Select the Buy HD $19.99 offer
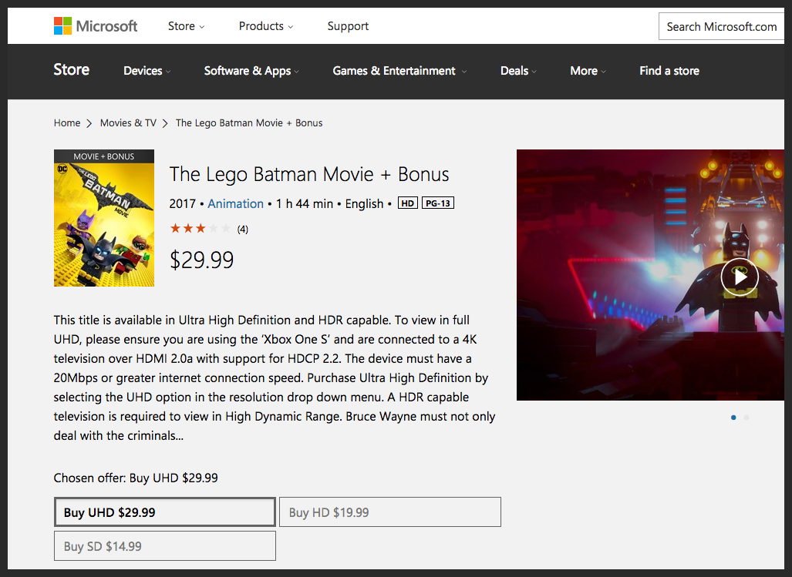 (x=390, y=512)
